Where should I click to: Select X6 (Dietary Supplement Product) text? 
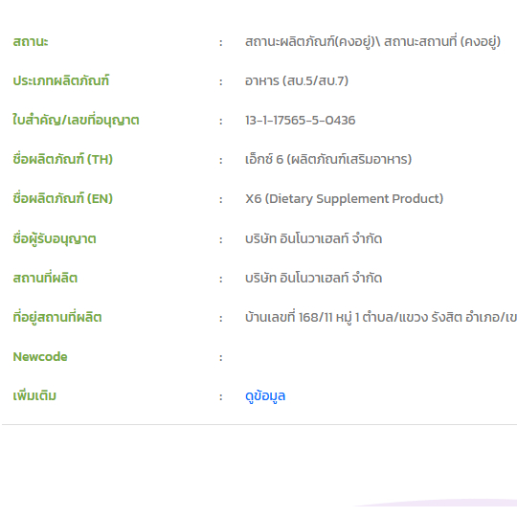(345, 199)
